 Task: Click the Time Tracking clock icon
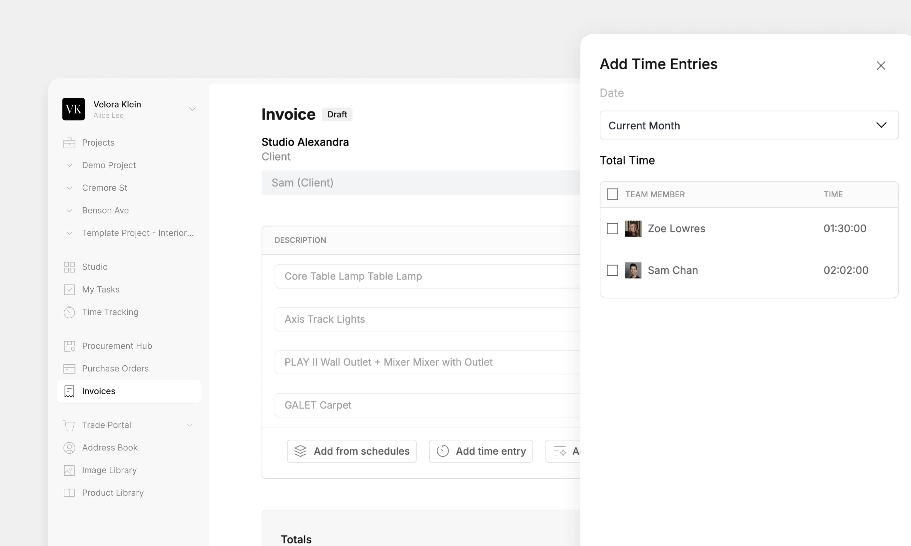(69, 312)
